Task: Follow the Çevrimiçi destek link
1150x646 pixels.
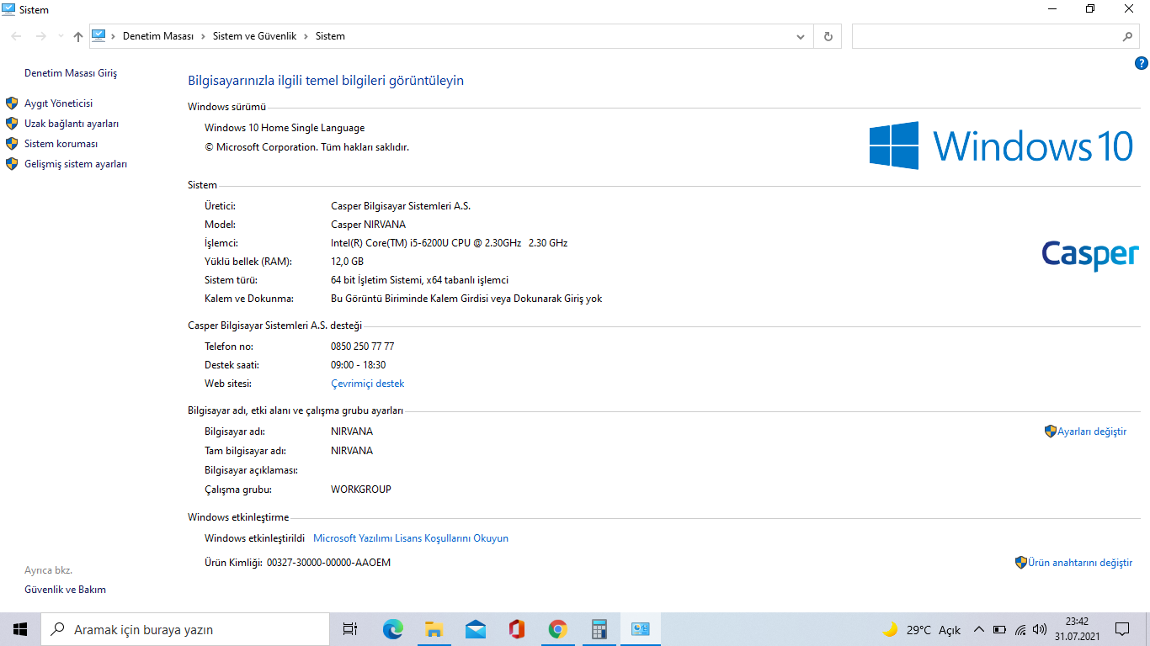Action: click(368, 384)
